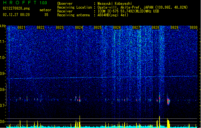Image resolution: width=201 pixels, height=128 pixels.
Task: Click the HROFFT 1.0.0 title text
Action: coord(25,3)
